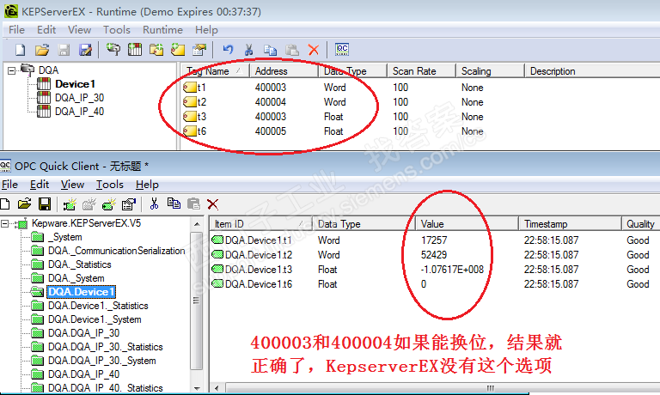Sort by Scan Rate column header
The image size is (660, 395).
point(421,71)
